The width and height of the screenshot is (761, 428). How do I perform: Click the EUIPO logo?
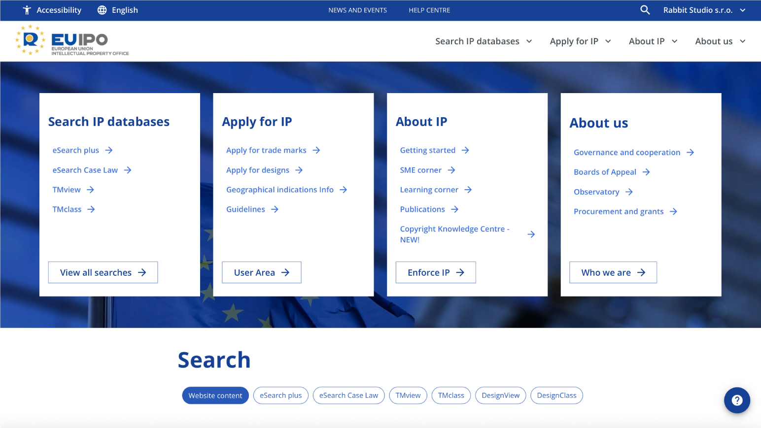click(72, 41)
